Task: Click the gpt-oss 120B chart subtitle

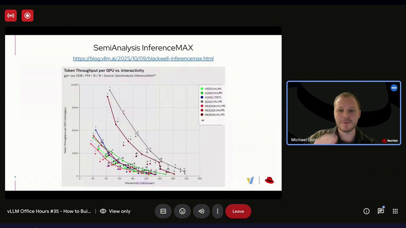Action: (x=110, y=76)
